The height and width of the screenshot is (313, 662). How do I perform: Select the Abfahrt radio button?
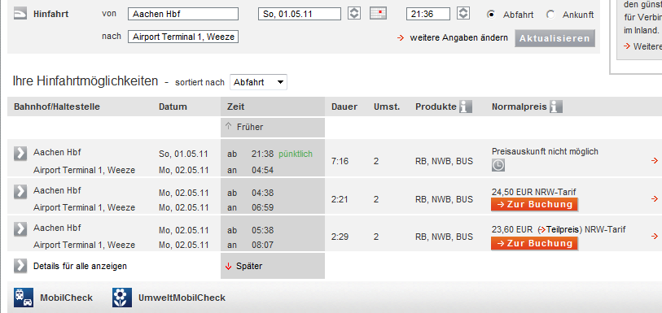pos(490,15)
